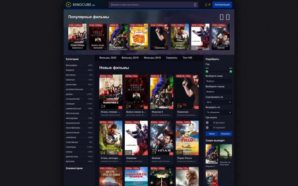Click the Kinocube play logo icon
Image resolution: width=298 pixels, height=186 pixels.
pos(68,5)
